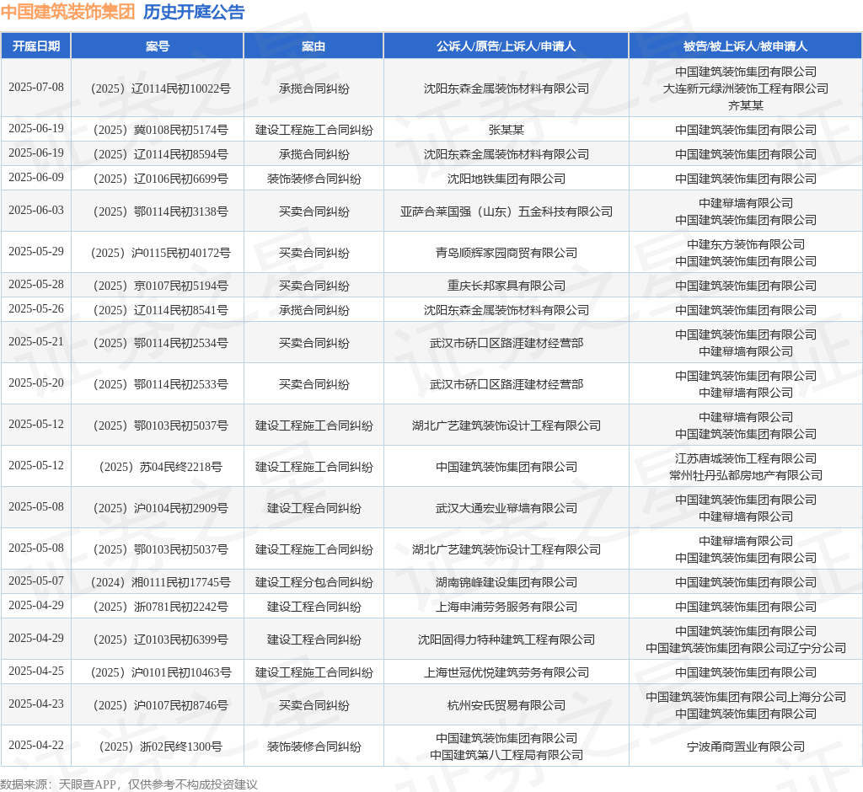The width and height of the screenshot is (863, 792).
Task: Click plaintiff 沈阳地铁集团有限公司
Action: (507, 179)
